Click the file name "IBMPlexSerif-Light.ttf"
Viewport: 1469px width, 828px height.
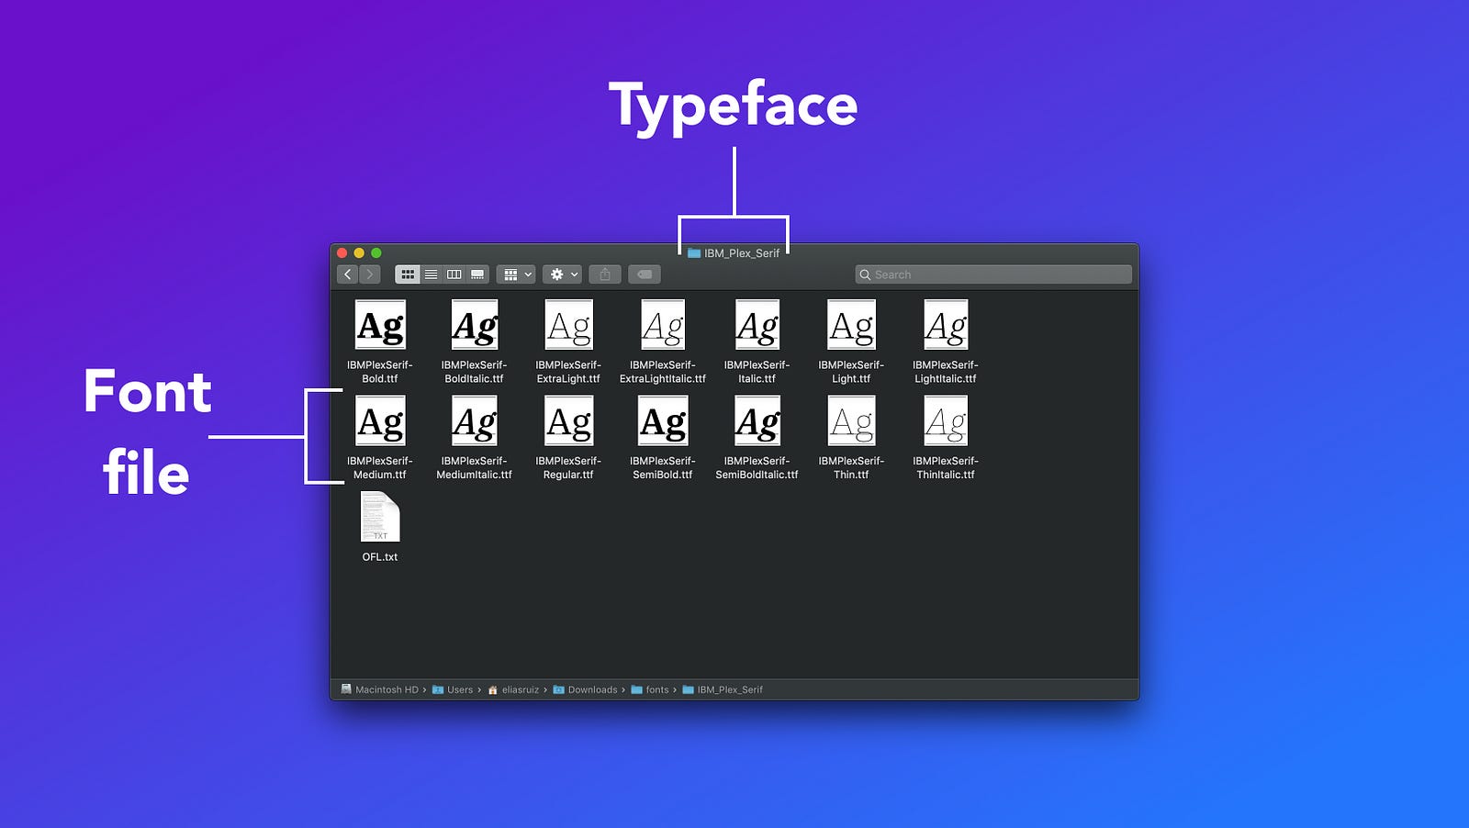tap(852, 372)
